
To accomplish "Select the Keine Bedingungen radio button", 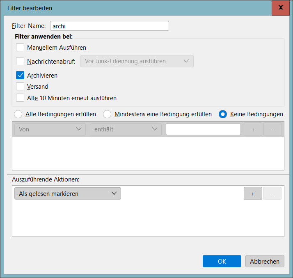I will [x=223, y=114].
